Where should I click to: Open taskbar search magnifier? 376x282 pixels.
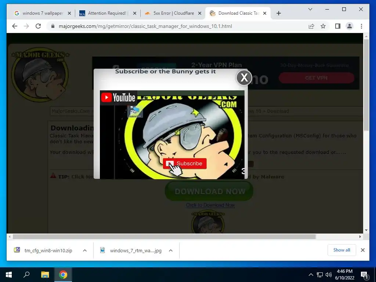click(26, 275)
